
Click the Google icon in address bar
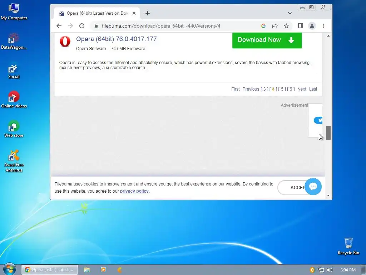263,26
